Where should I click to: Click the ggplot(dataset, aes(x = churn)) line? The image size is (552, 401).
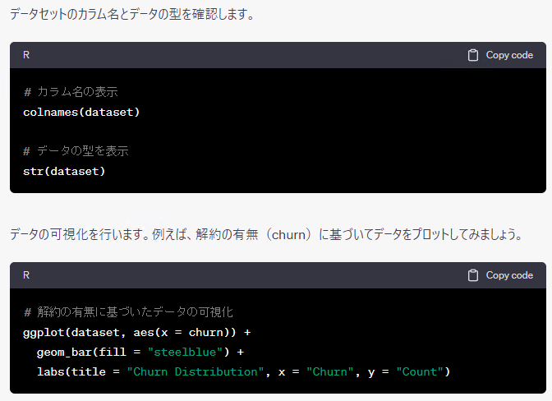[136, 332]
